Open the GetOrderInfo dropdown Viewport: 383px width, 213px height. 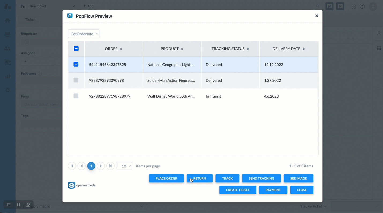[x=84, y=34]
